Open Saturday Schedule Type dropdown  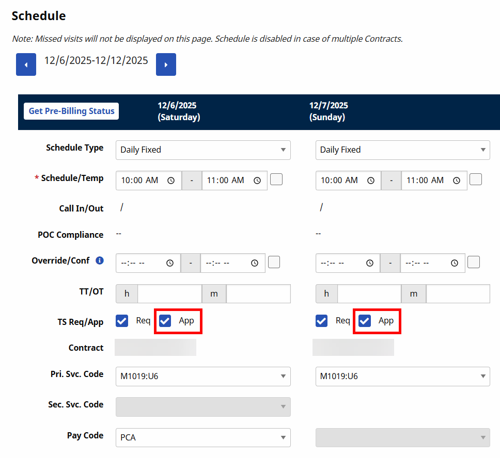pos(203,150)
